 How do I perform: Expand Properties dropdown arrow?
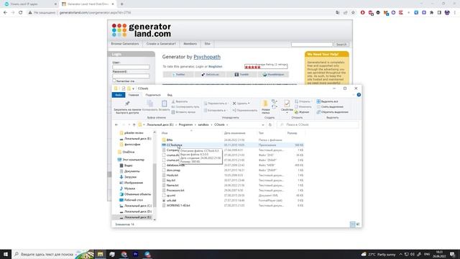point(287,113)
